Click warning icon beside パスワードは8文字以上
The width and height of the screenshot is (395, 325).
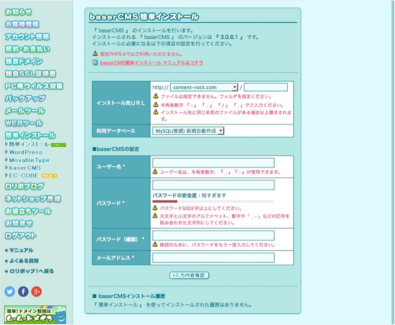tap(155, 208)
